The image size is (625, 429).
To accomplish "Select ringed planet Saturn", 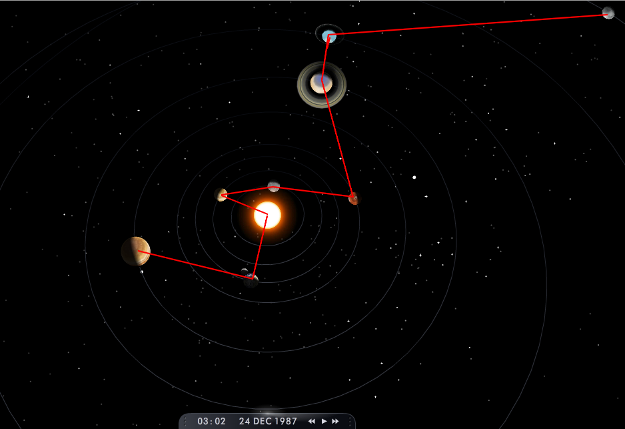I will (x=321, y=83).
